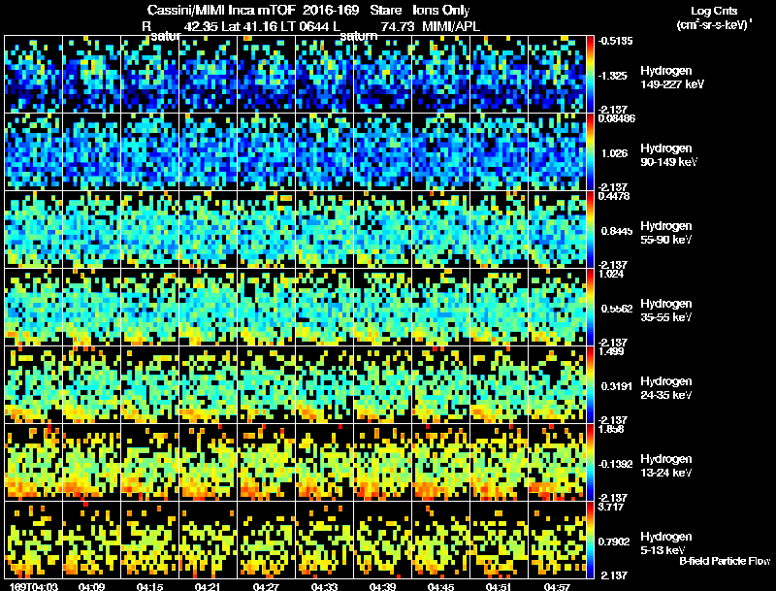This screenshot has height=591, width=776.
Task: Select the 04:15 panel in the 90-149 keV row
Action: coord(150,152)
